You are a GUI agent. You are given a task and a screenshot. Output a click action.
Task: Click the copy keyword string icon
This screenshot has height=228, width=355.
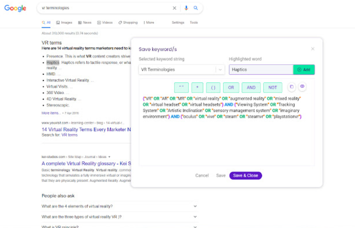point(292,87)
